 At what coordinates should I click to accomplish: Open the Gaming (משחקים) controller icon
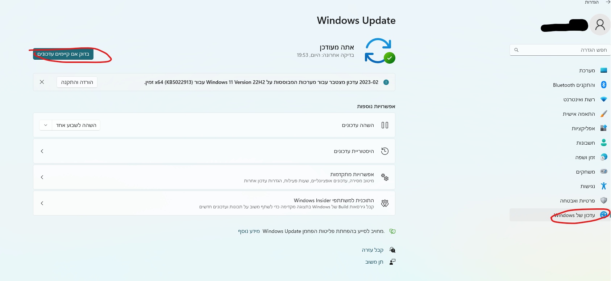[604, 171]
